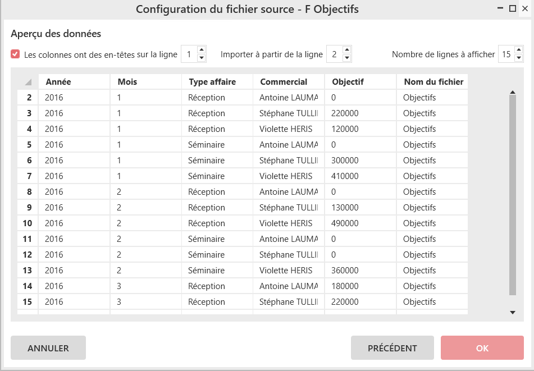Viewport: 534px width, 371px height.
Task: Click the import start line input field
Action: point(335,54)
